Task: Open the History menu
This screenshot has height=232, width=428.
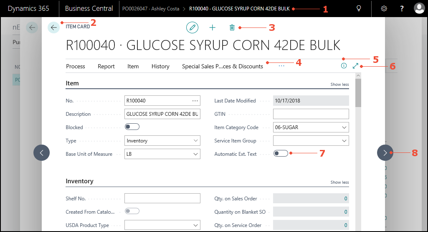Action: pyautogui.click(x=160, y=66)
